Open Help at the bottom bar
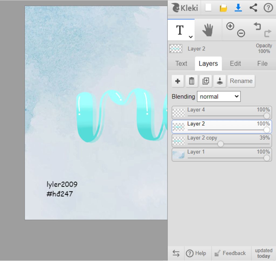The width and height of the screenshot is (276, 261). click(196, 253)
